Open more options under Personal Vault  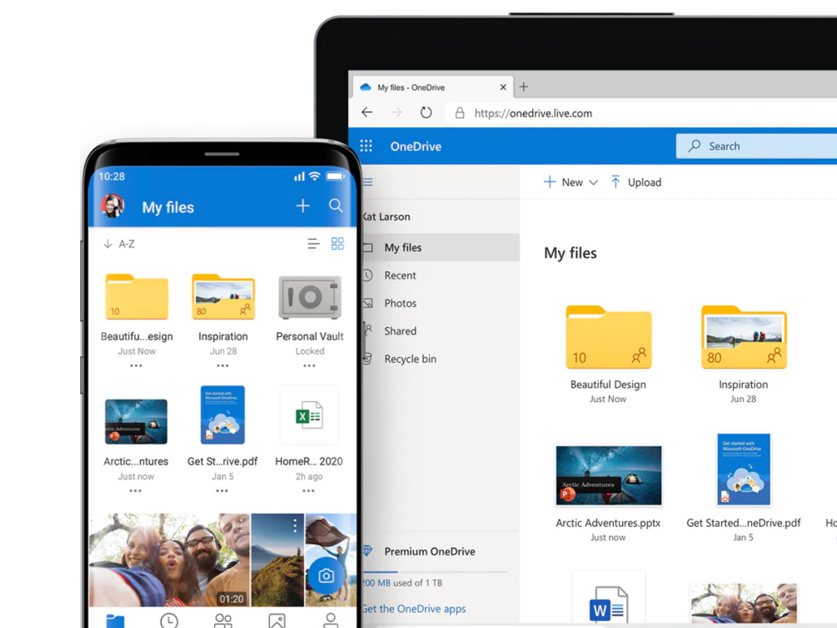pos(309,366)
